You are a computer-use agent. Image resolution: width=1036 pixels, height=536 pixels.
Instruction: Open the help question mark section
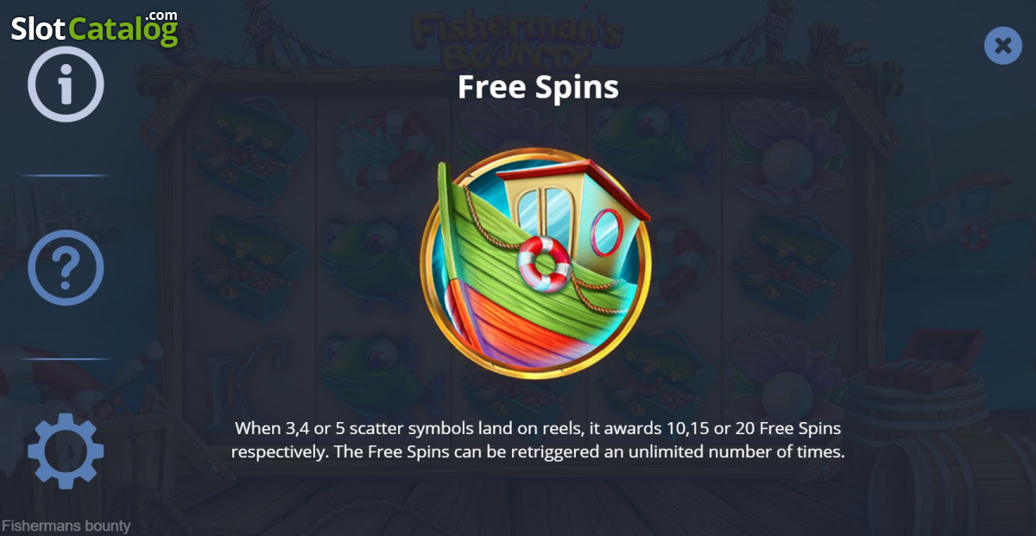(66, 268)
